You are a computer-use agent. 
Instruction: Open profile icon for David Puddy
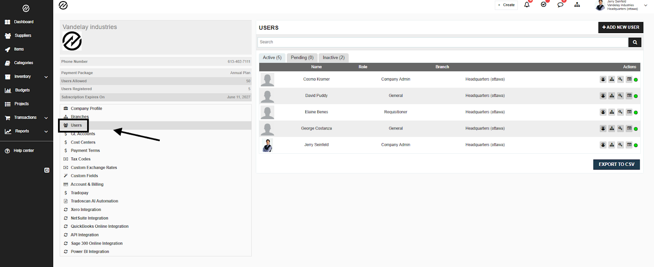pos(603,96)
